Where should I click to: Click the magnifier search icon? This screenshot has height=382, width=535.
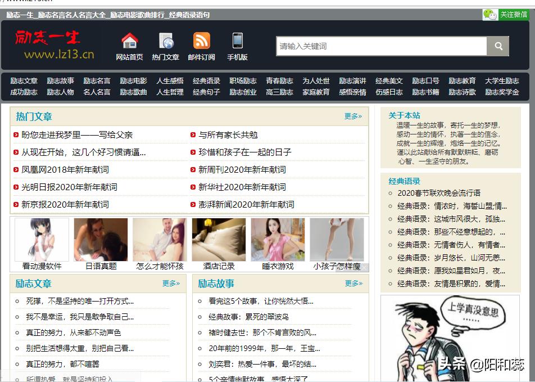pyautogui.click(x=497, y=47)
